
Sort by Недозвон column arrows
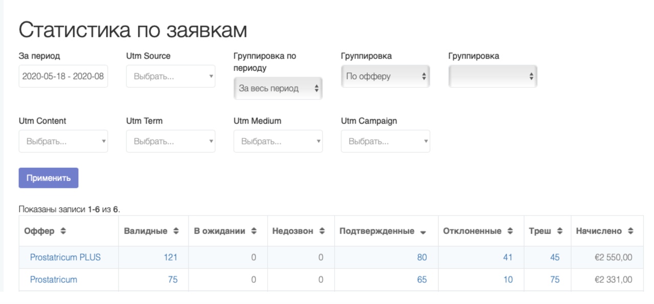tap(322, 231)
